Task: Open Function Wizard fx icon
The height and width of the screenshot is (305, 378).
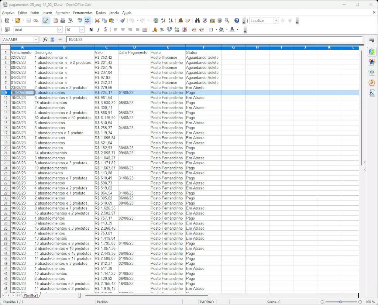Action: (45, 39)
